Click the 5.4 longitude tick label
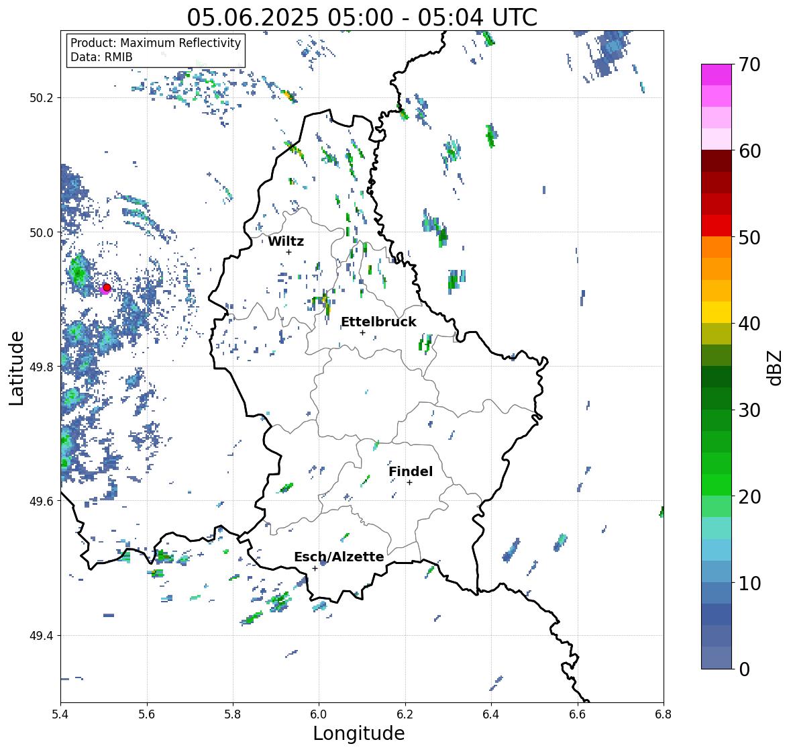The width and height of the screenshot is (791, 750). [60, 714]
